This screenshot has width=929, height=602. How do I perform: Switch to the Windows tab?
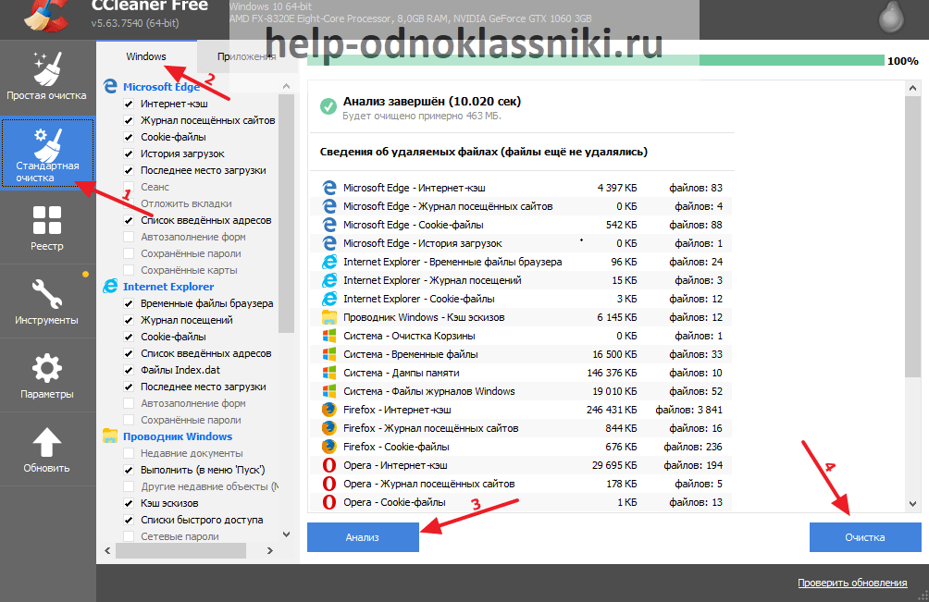(x=146, y=56)
